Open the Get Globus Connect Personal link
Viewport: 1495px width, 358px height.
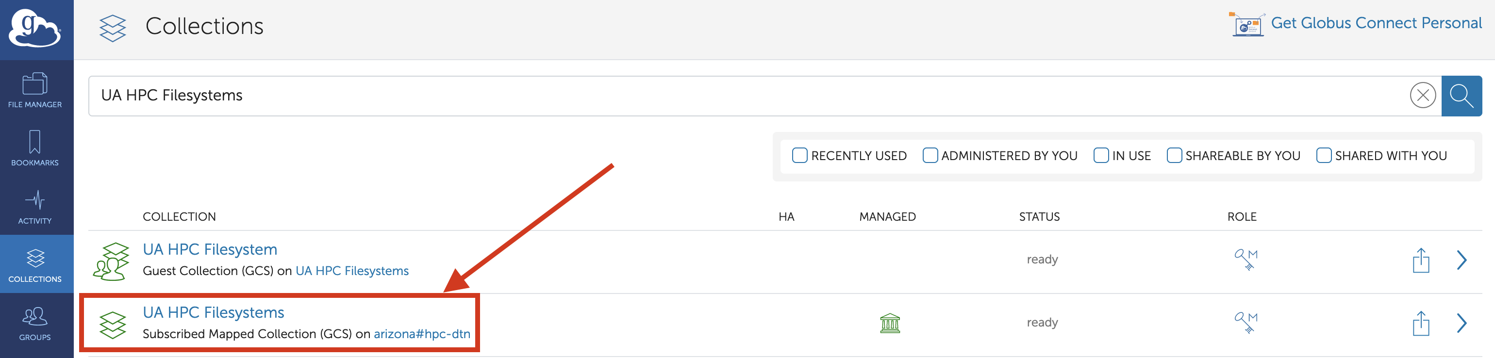[1376, 23]
